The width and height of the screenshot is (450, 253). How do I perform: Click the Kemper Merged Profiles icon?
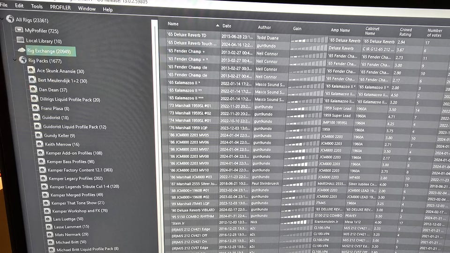coord(45,195)
